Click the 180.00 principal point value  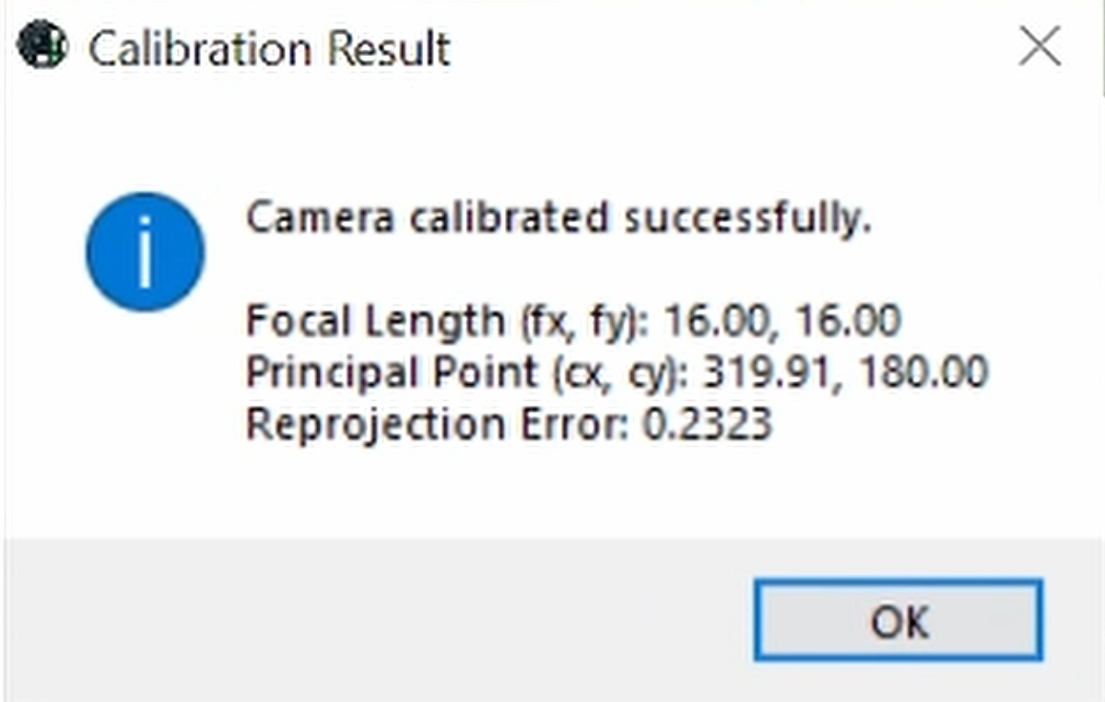tap(923, 372)
